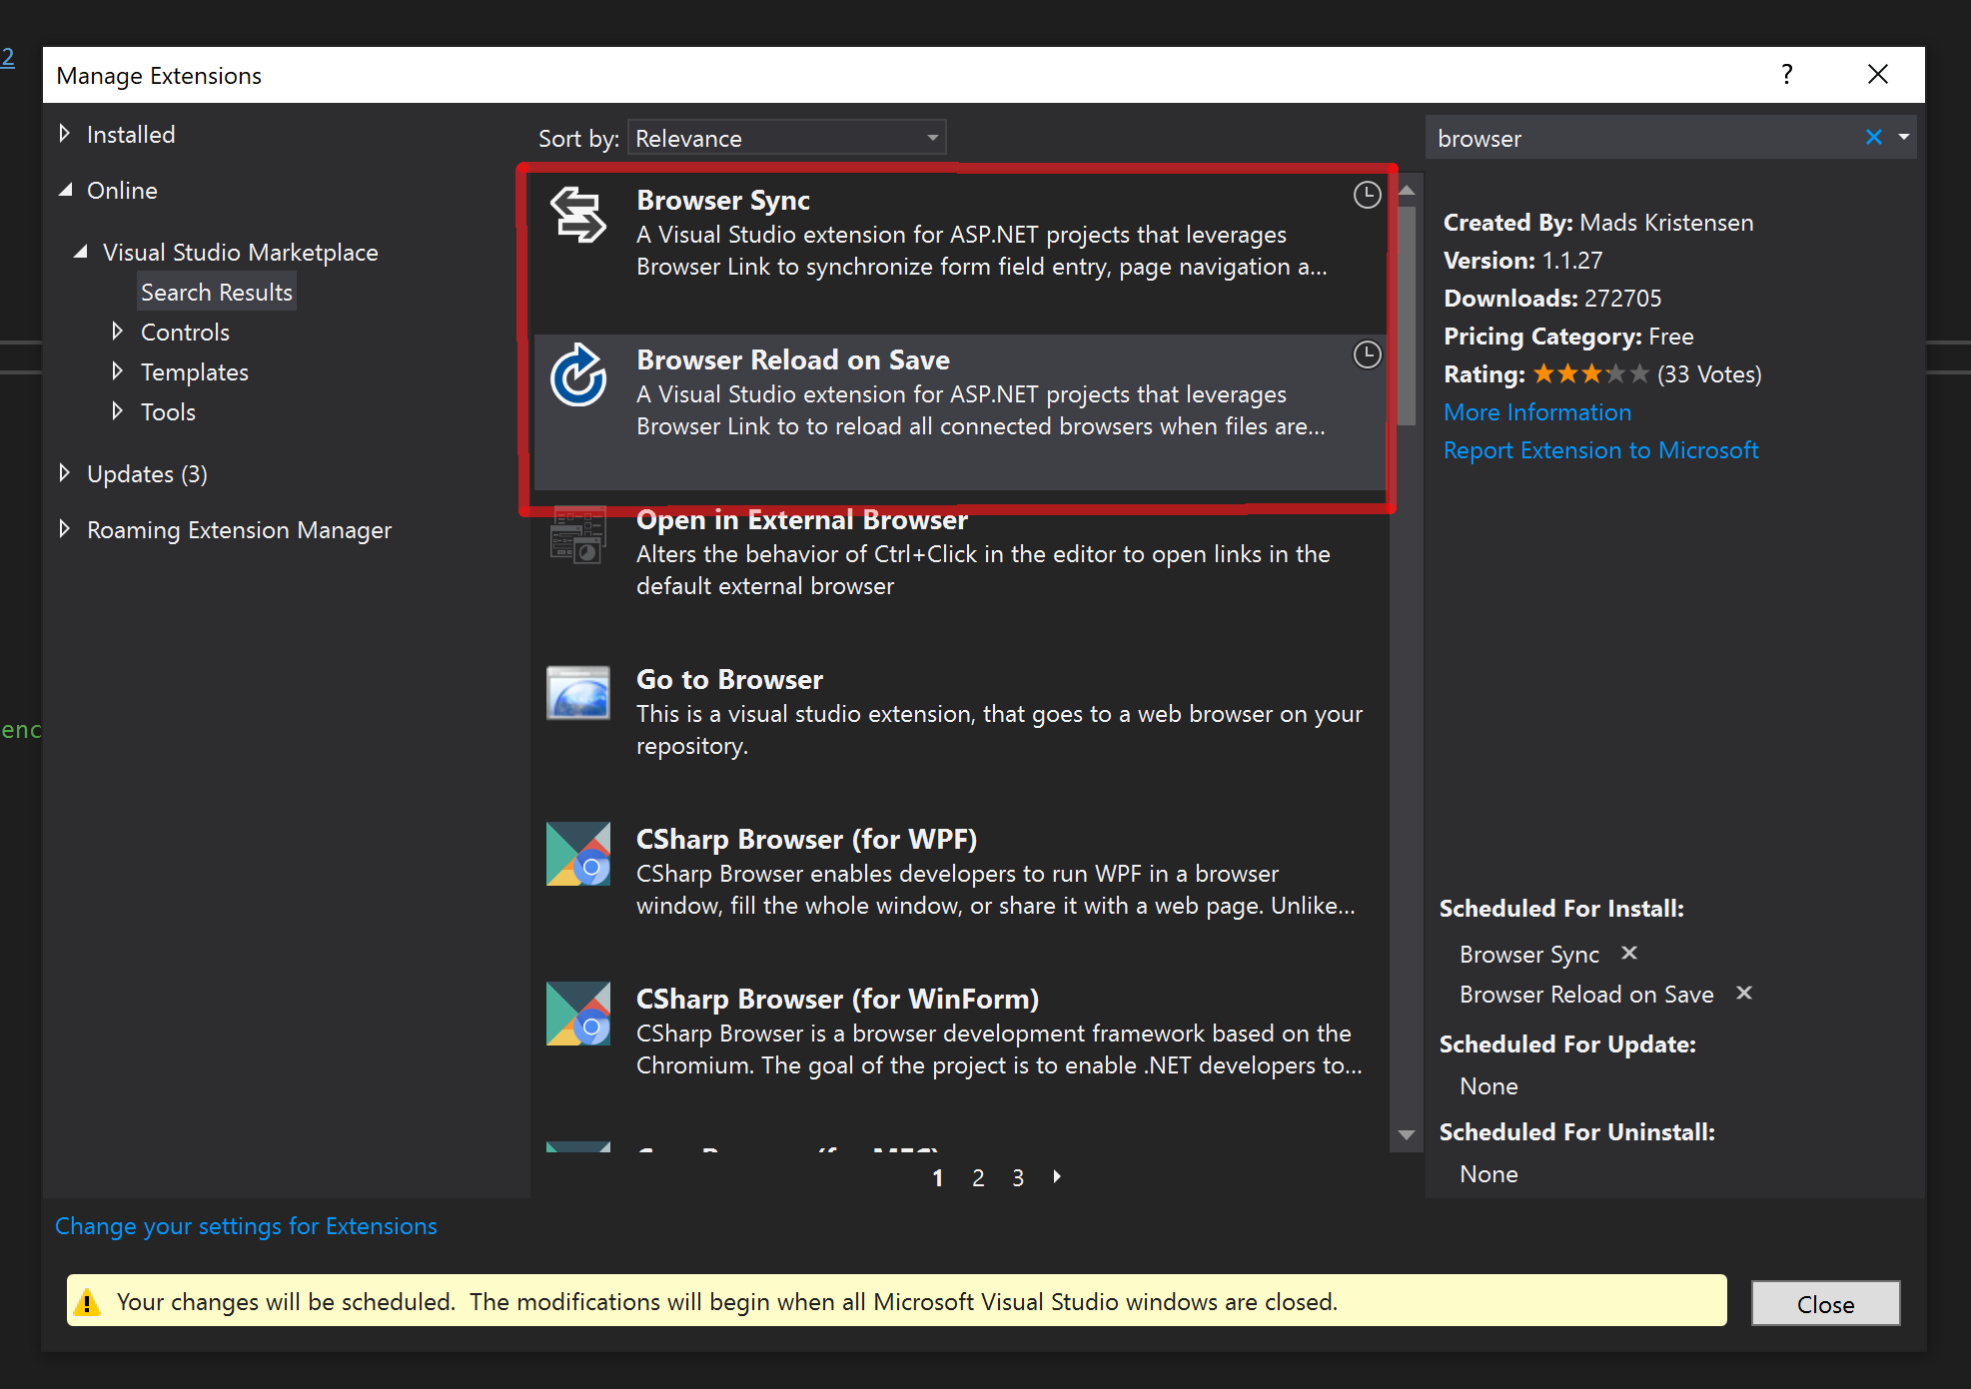Screen dimensions: 1971x1389
Task: Clear the browser search text with the X icon
Action: 1873,138
